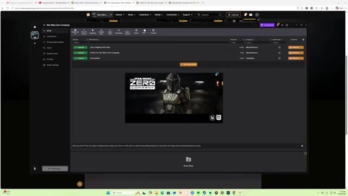348x196 pixels.
Task: Click the profile icon at sidebar bottom
Action: click(35, 169)
